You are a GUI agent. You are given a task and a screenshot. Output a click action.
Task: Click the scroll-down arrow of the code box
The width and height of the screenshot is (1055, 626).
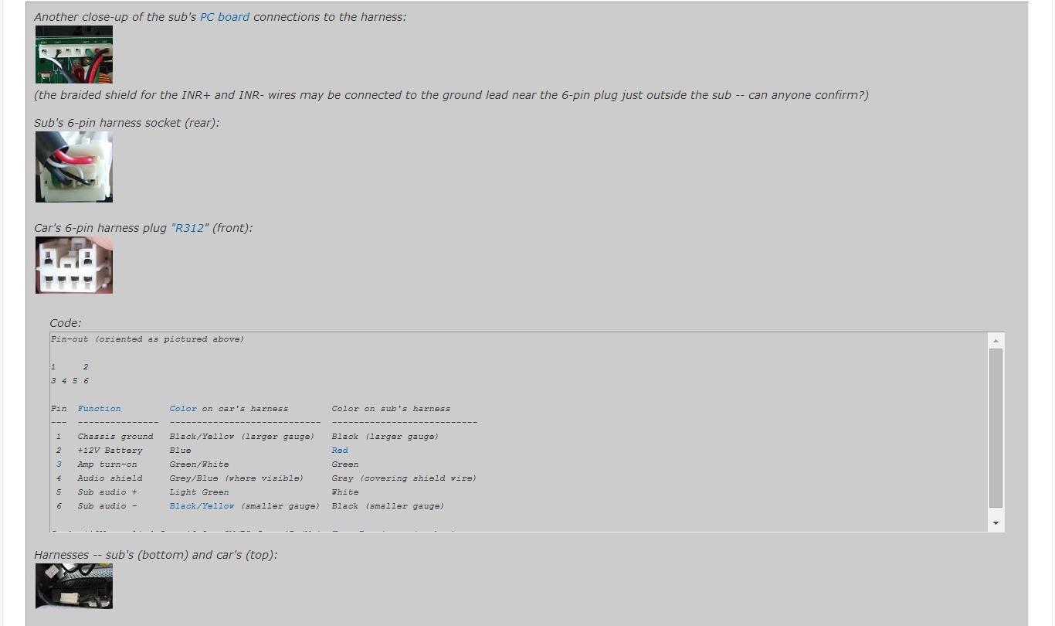pyautogui.click(x=996, y=523)
